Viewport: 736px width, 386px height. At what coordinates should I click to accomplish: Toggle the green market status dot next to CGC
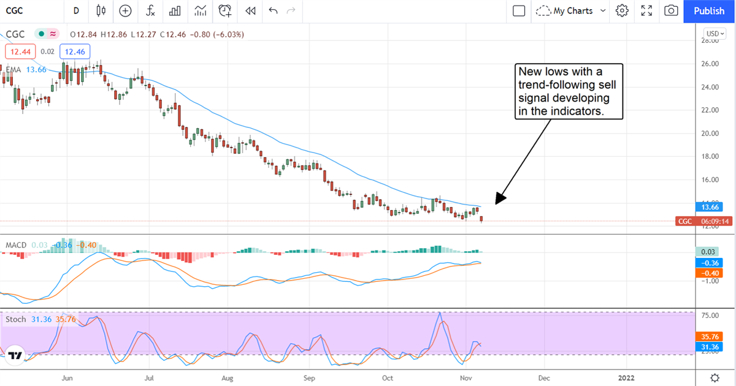pos(41,34)
